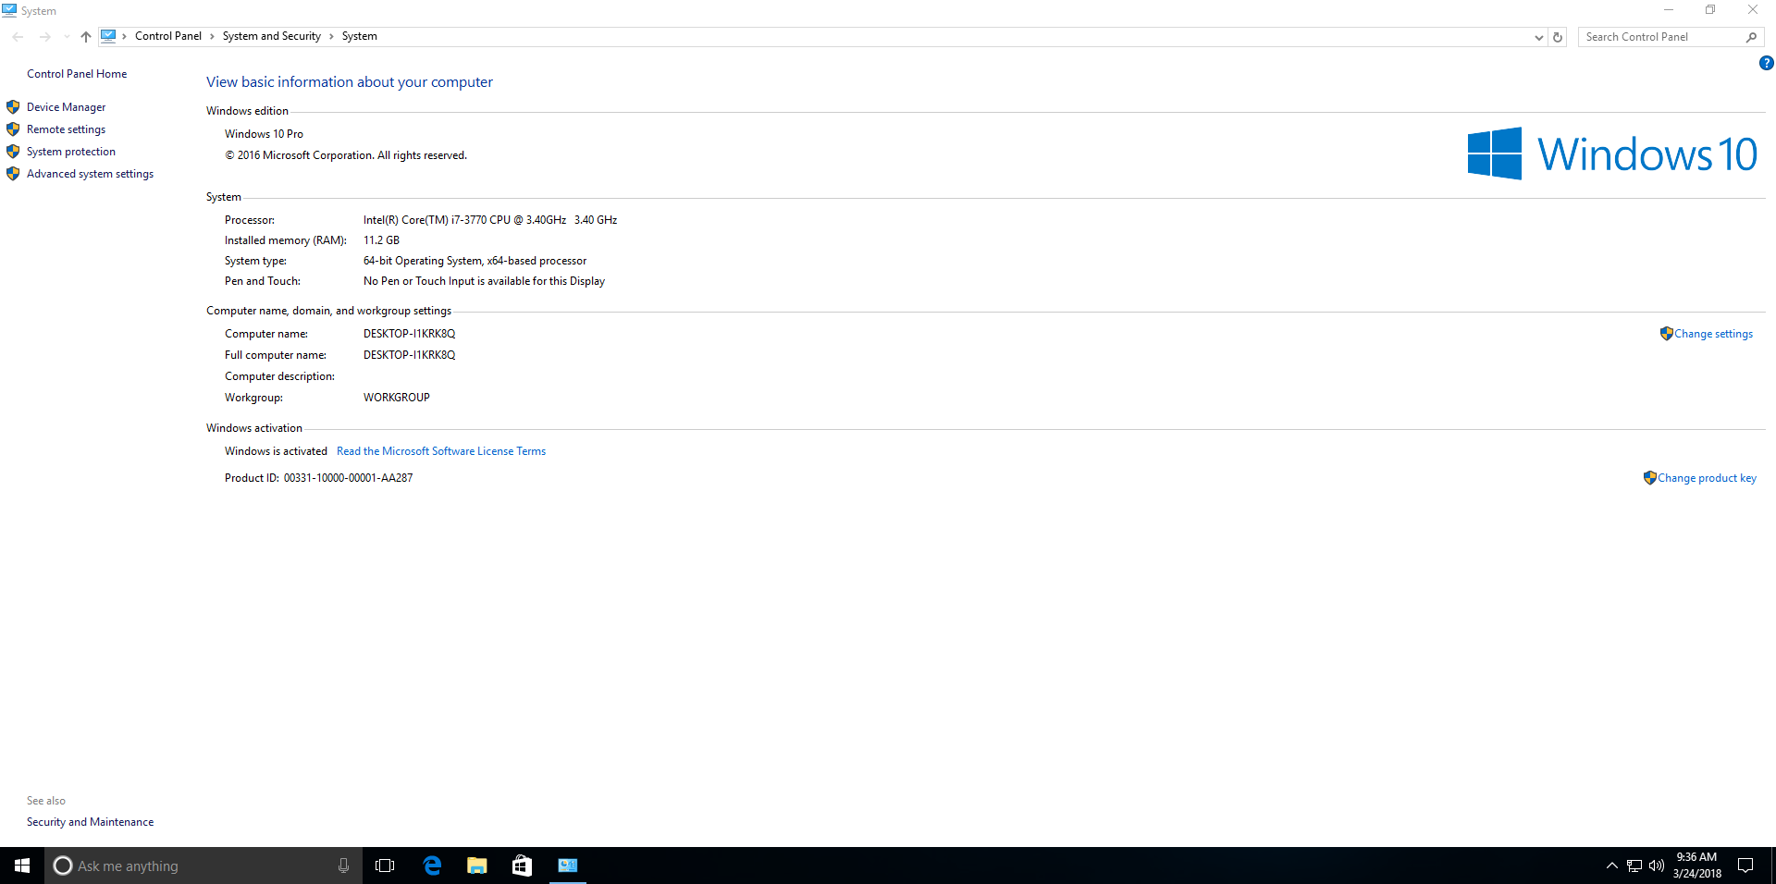Open Advanced system settings
The height and width of the screenshot is (884, 1776).
click(x=90, y=174)
